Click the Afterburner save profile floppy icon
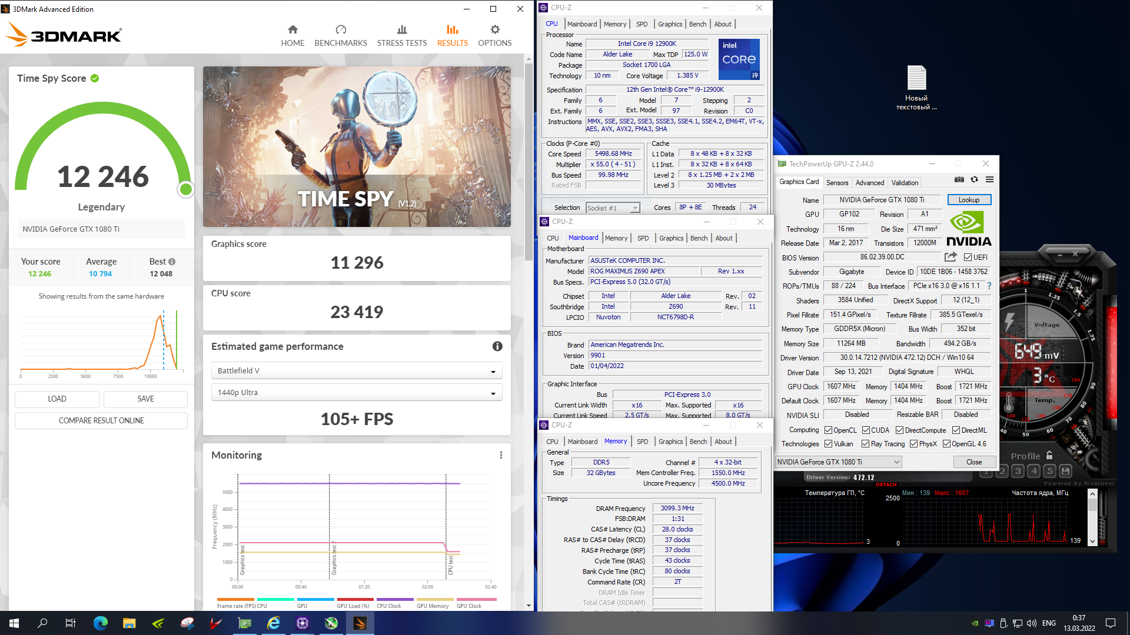The width and height of the screenshot is (1130, 635). click(1065, 471)
